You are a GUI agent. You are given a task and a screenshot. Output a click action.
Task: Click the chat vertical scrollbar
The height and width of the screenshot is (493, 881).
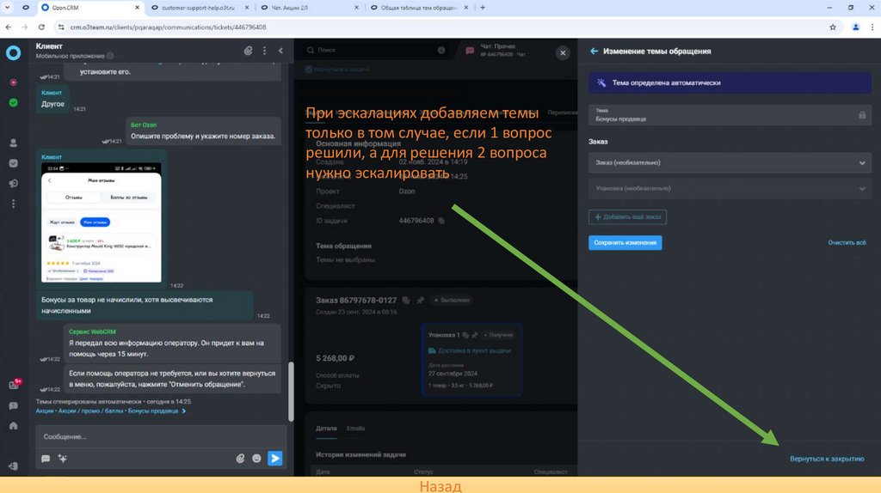point(291,392)
